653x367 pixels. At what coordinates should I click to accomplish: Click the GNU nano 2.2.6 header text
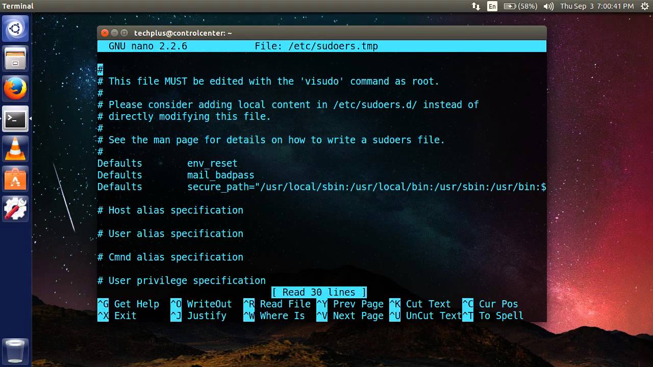click(148, 46)
